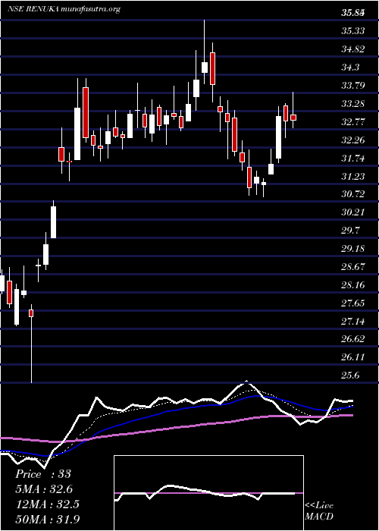Image resolution: width=379 pixels, height=531 pixels.
Task: Click the MACD inset chart panel
Action: pos(208,493)
